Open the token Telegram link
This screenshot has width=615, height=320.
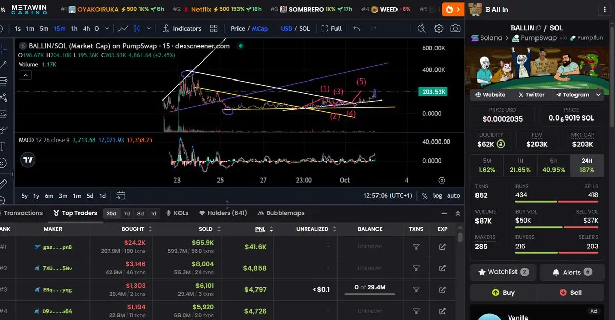click(572, 95)
